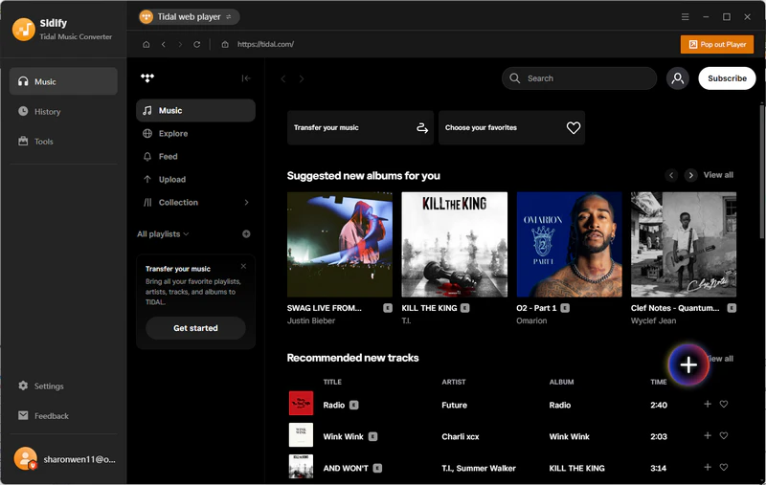Click the Tidal search field

(579, 78)
